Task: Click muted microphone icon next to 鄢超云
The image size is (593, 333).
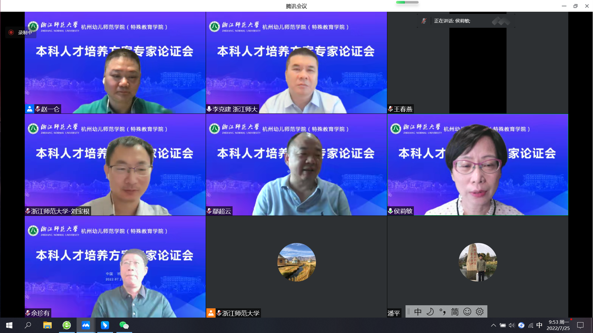Action: coord(209,211)
